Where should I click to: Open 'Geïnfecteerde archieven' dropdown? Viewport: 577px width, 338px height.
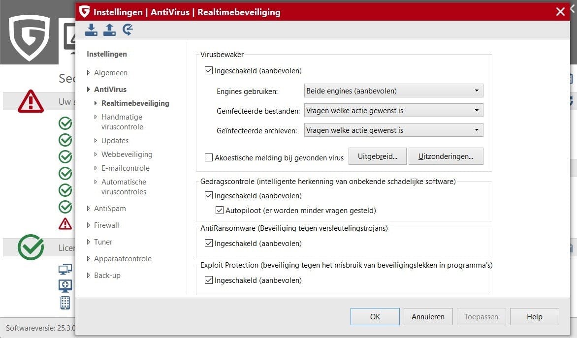pos(393,130)
